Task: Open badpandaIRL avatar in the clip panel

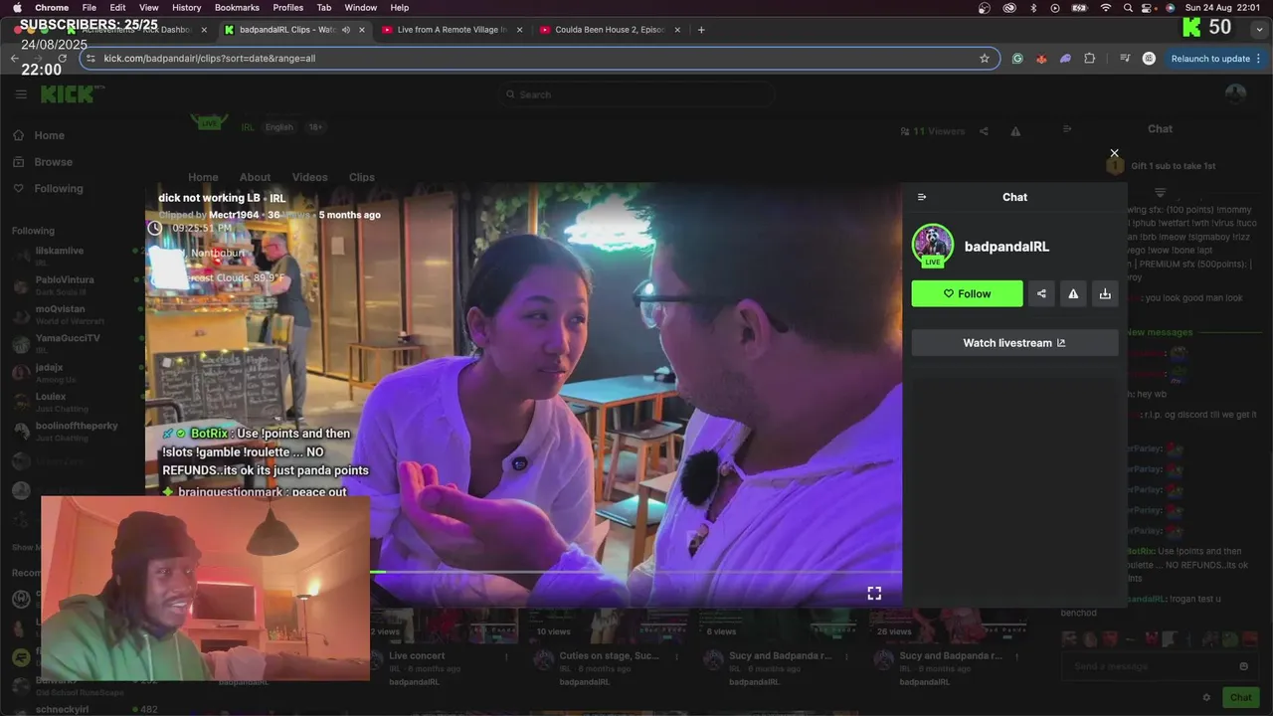Action: coord(933,246)
